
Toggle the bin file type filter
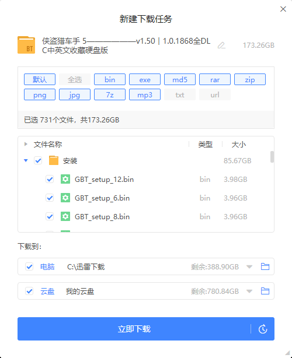click(x=110, y=79)
